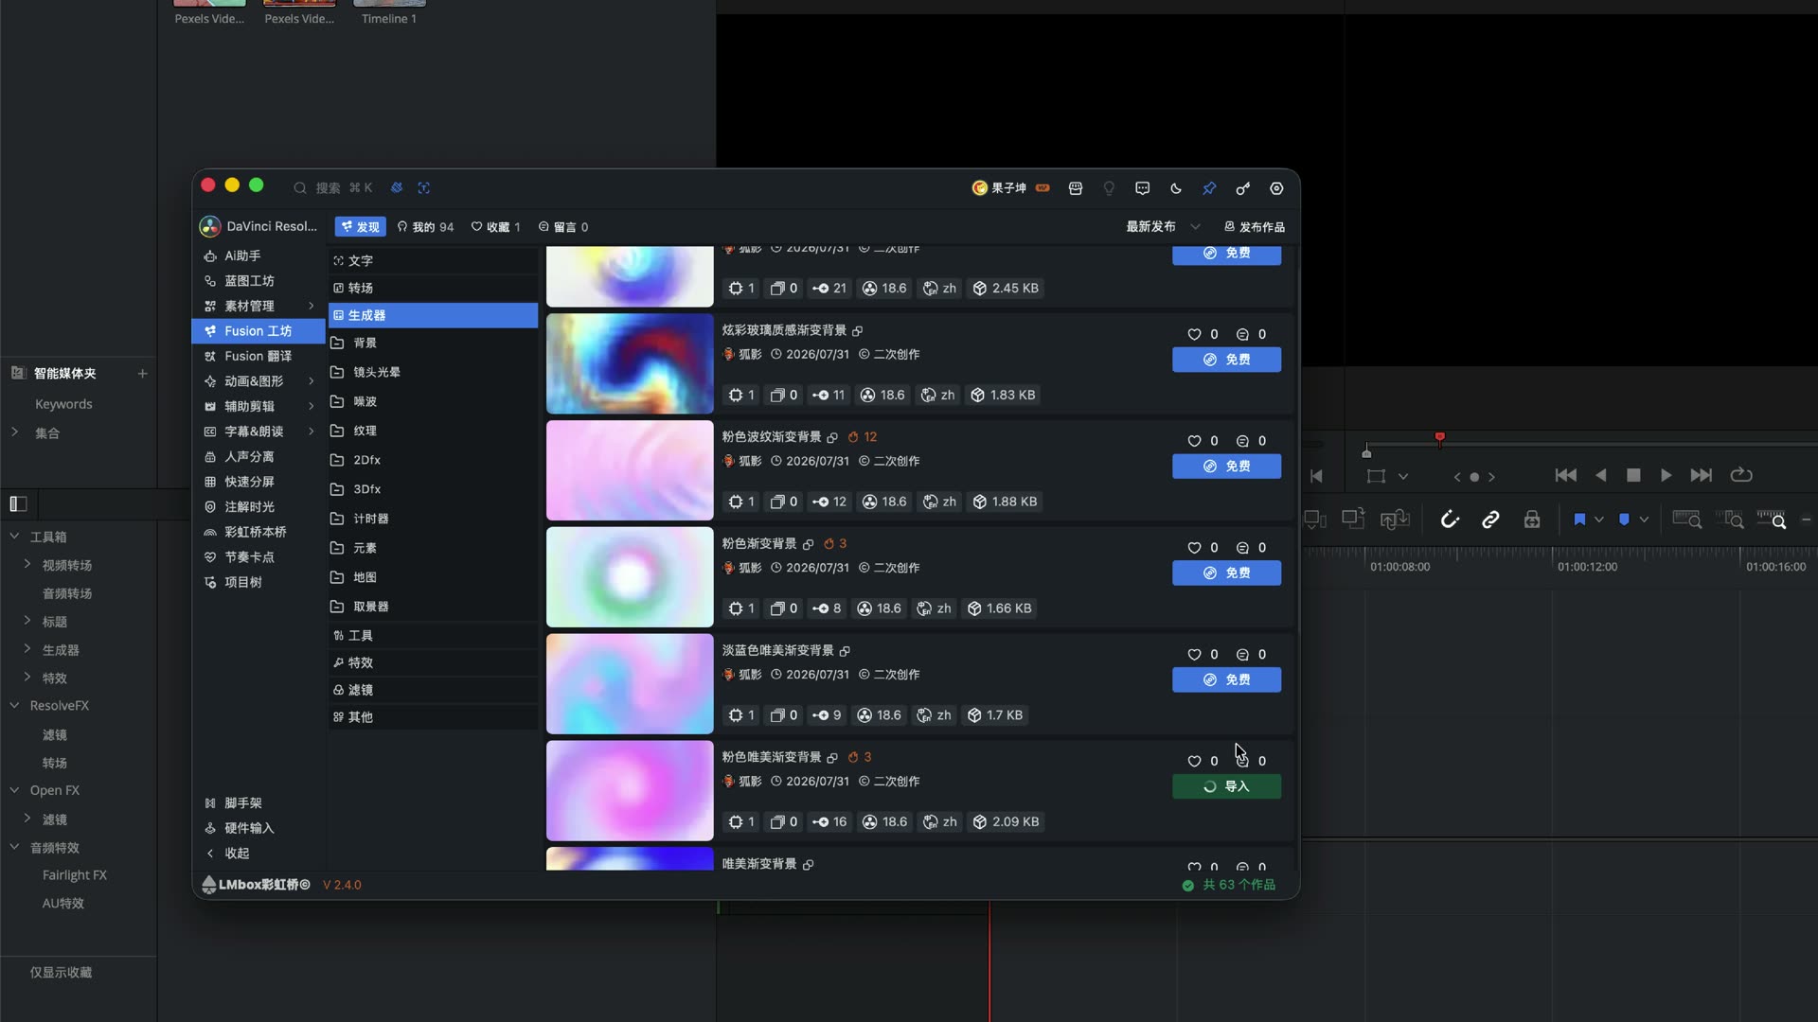The width and height of the screenshot is (1818, 1022).
Task: Open thumbnail of 淡蓝色唯美渐变背景
Action: click(630, 684)
